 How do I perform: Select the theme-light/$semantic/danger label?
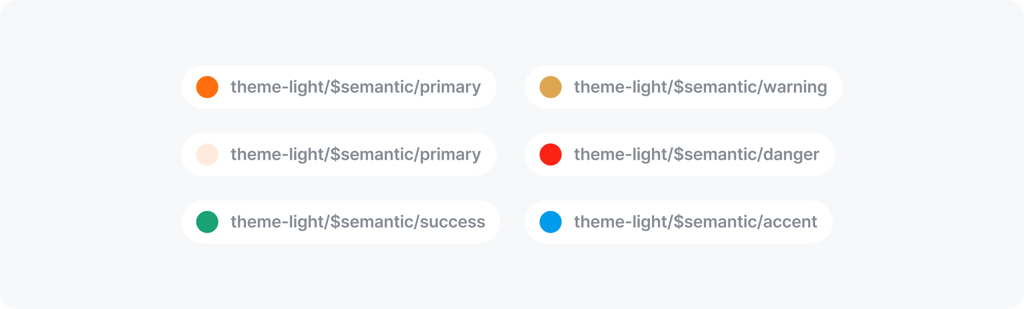coord(696,154)
